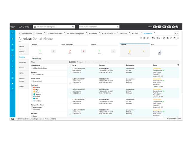The width and height of the screenshot is (192, 144).
Task: Open the Dashboard tab
Action: pos(27,34)
